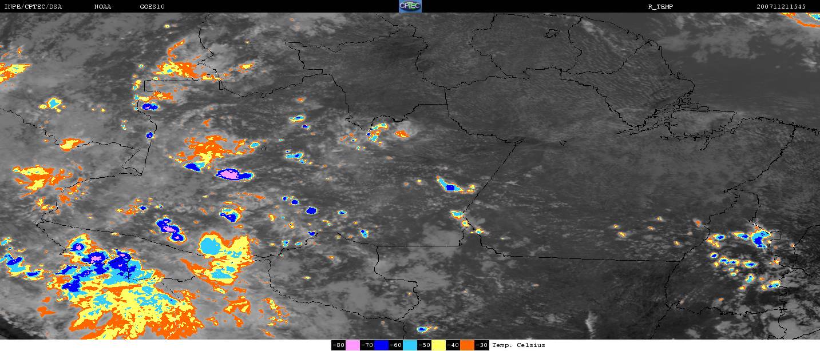Click the 200711211545 timestamp
The image size is (820, 351).
(781, 6)
